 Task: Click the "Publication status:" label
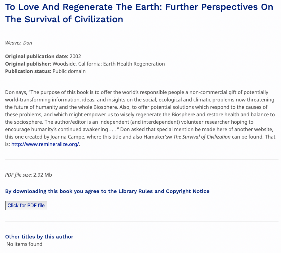pos(28,71)
